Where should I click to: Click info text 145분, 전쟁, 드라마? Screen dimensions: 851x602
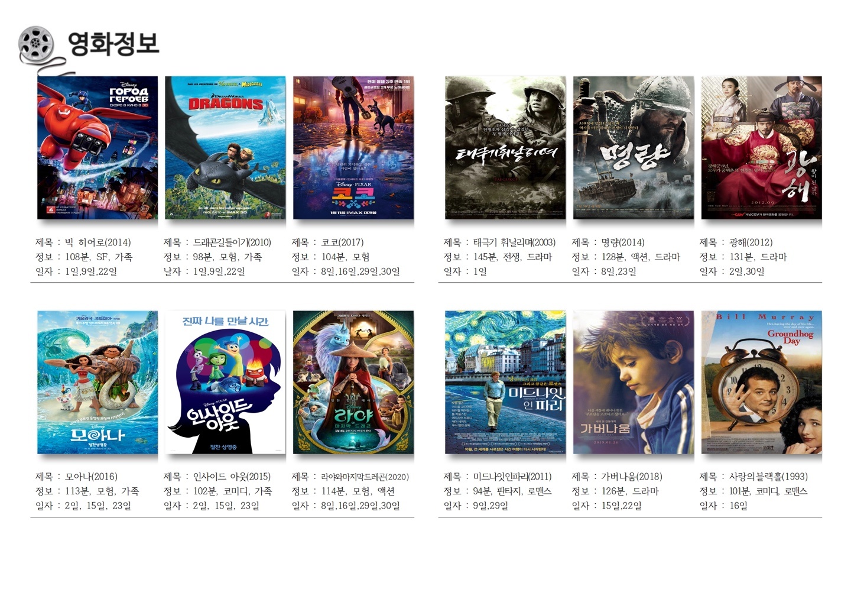click(x=513, y=257)
